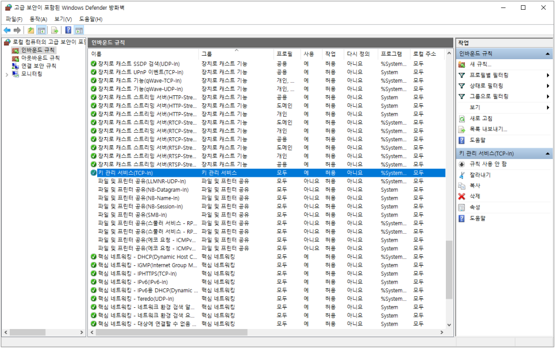Open 속성 for the selected rule
Screen dimensions: 555x348
475,207
